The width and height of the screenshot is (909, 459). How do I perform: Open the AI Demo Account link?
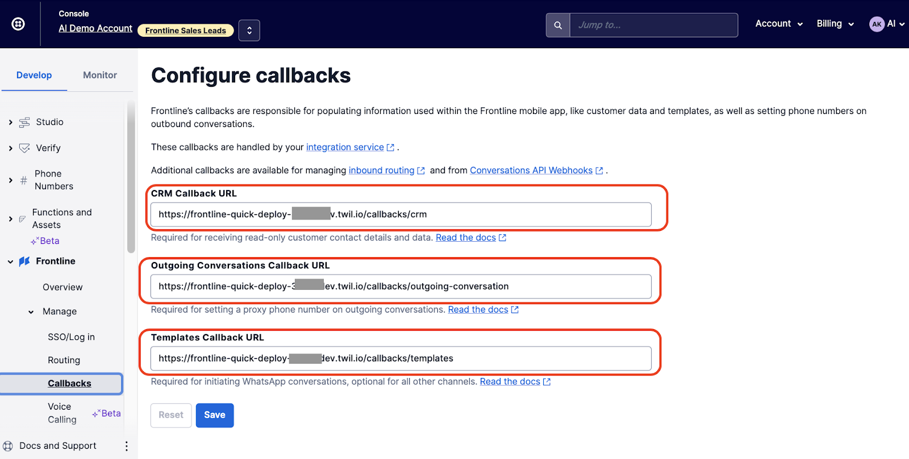95,28
